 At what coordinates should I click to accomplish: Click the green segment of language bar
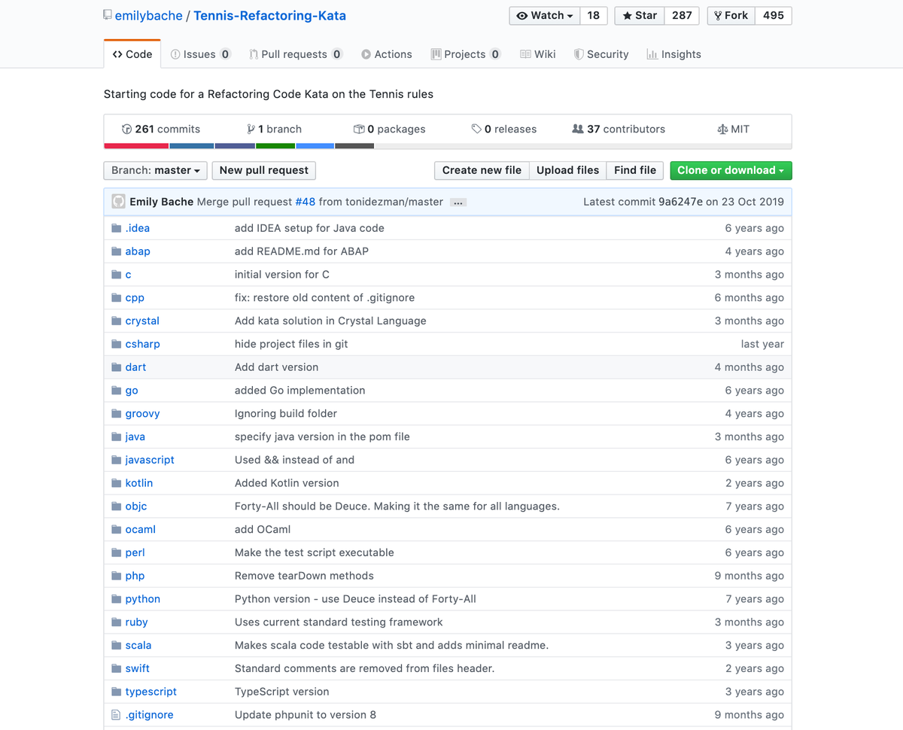pyautogui.click(x=275, y=146)
